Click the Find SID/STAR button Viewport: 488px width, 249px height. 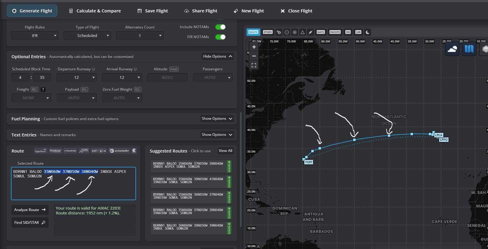tap(30, 223)
